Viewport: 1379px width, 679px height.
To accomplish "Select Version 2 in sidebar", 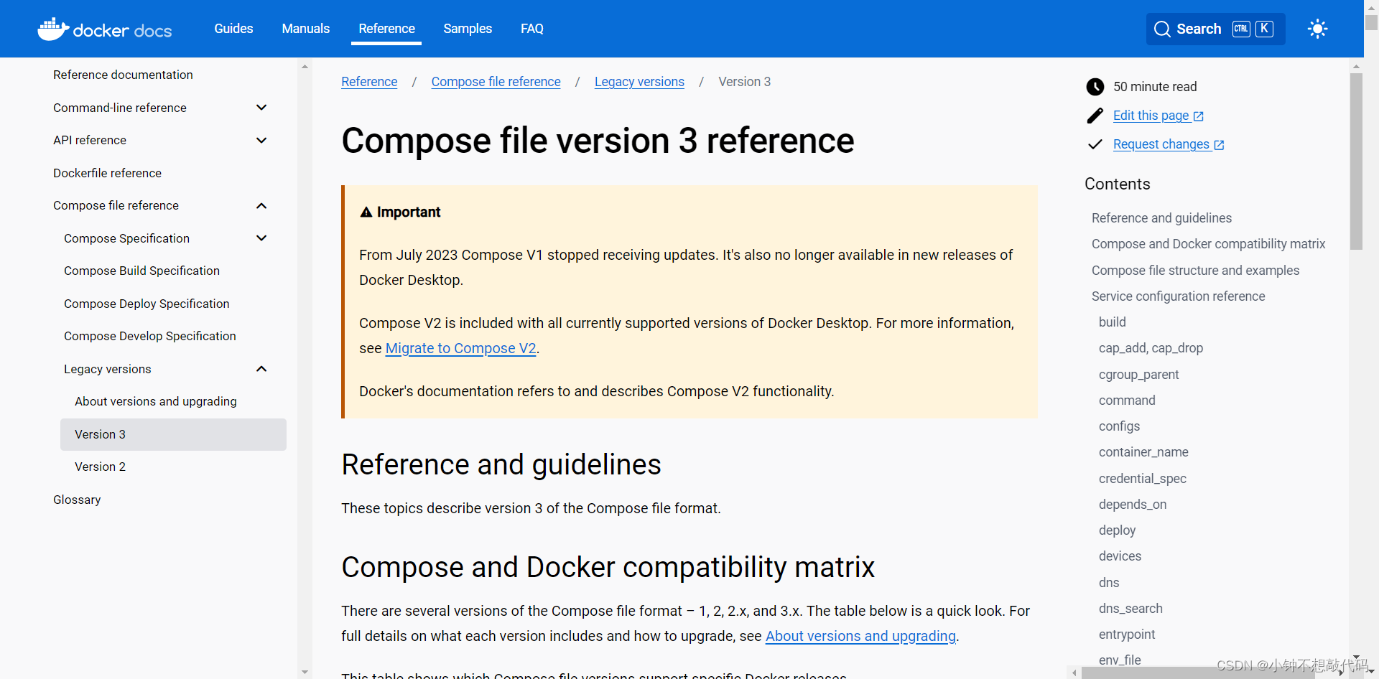I will point(100,467).
